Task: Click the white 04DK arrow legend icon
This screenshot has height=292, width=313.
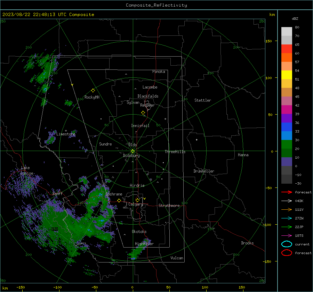Action: click(287, 201)
